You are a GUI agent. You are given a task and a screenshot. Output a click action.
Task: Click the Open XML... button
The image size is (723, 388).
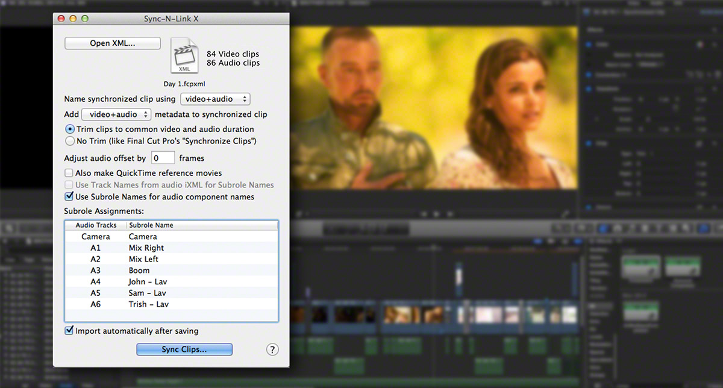tap(113, 43)
